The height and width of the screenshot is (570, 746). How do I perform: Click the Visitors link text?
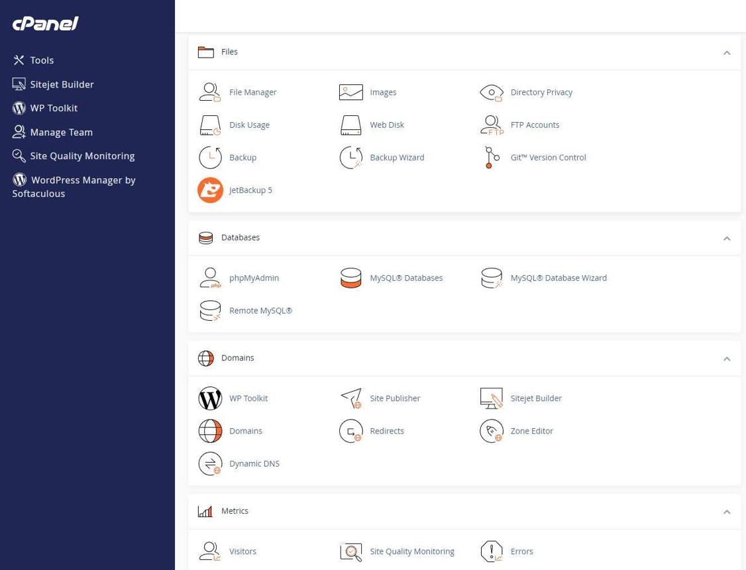tap(242, 551)
